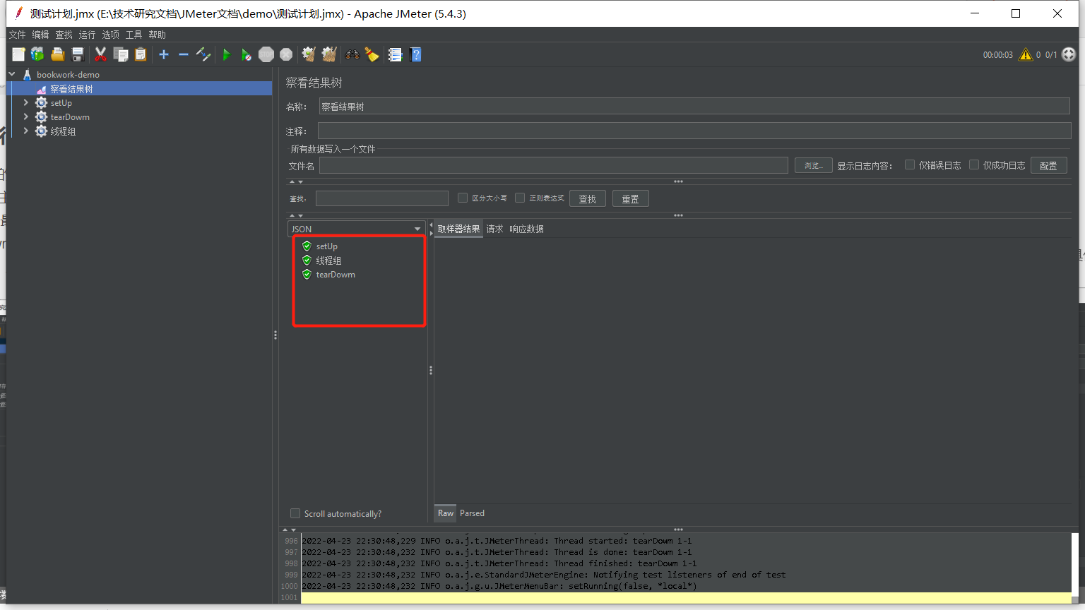1085x610 pixels.
Task: Open the 文件 menu
Action: click(17, 35)
